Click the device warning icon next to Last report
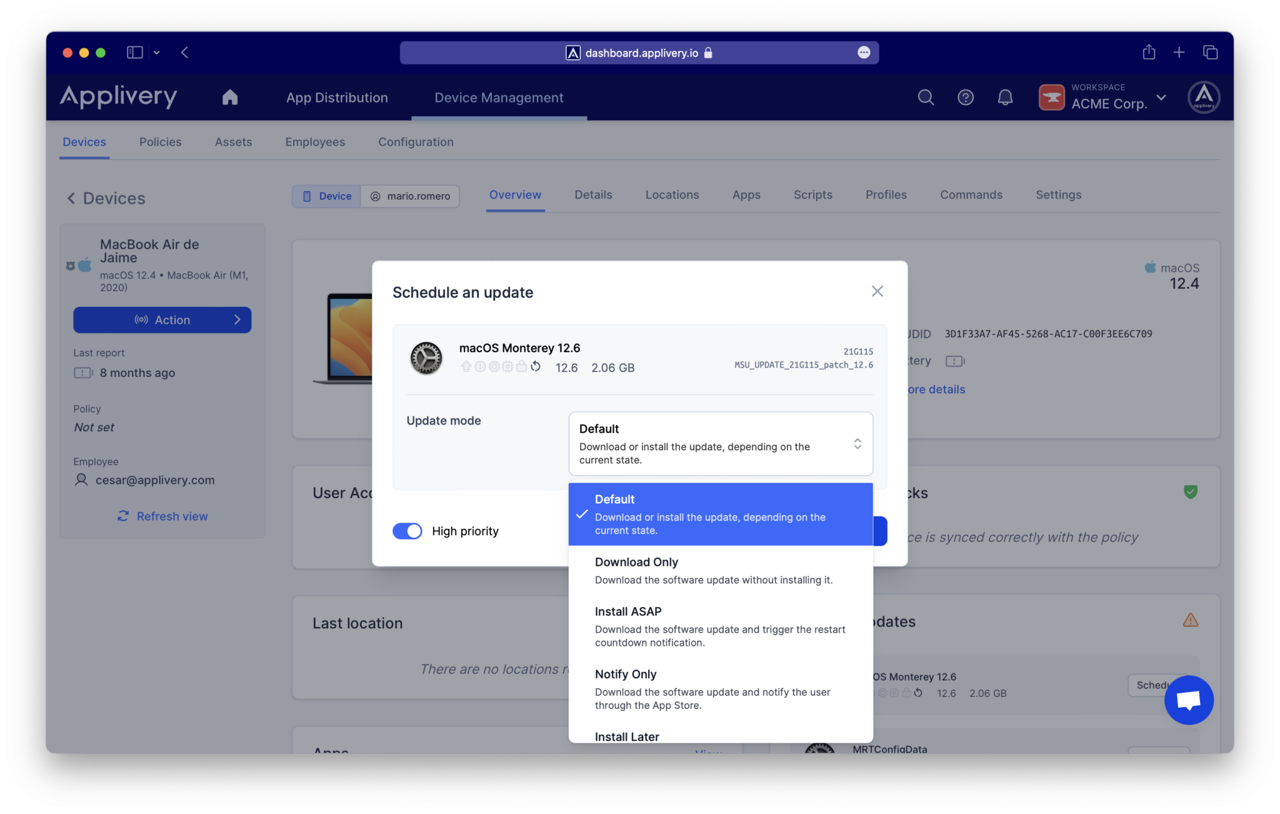This screenshot has width=1280, height=814. tap(82, 373)
